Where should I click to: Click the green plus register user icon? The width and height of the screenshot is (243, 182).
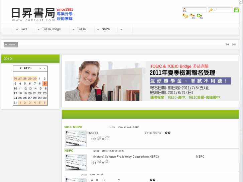point(200,16)
